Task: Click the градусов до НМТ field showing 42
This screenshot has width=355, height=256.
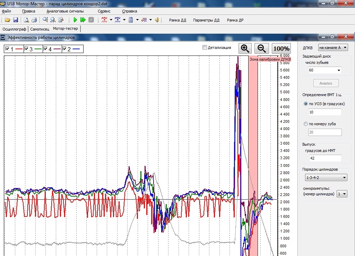Action: (325, 158)
